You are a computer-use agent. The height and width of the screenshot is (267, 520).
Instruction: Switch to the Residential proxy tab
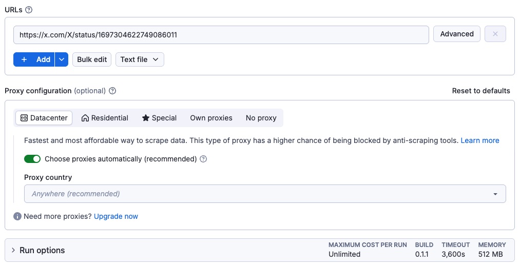click(x=105, y=118)
